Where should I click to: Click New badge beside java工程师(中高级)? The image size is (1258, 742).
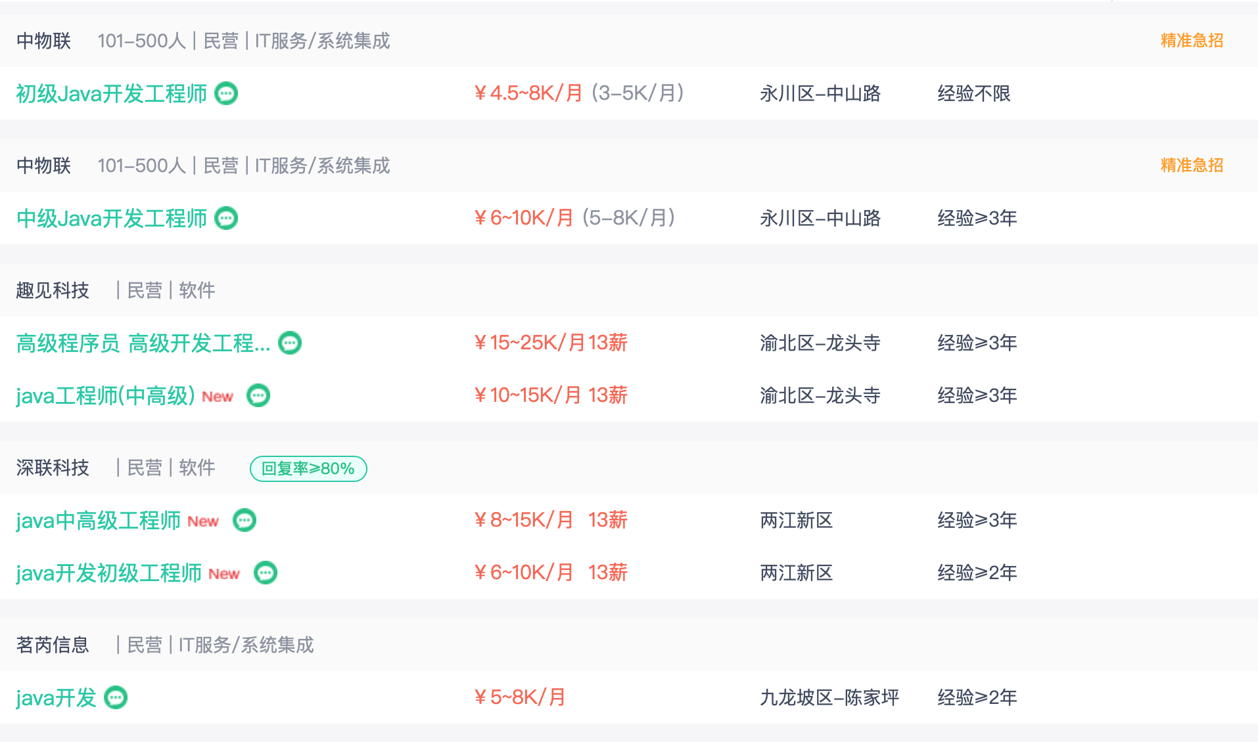[218, 397]
